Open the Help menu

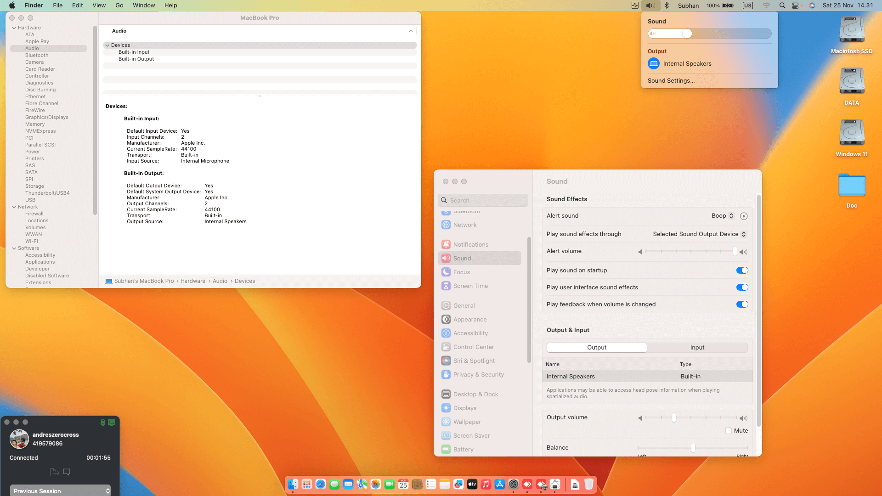pos(171,6)
